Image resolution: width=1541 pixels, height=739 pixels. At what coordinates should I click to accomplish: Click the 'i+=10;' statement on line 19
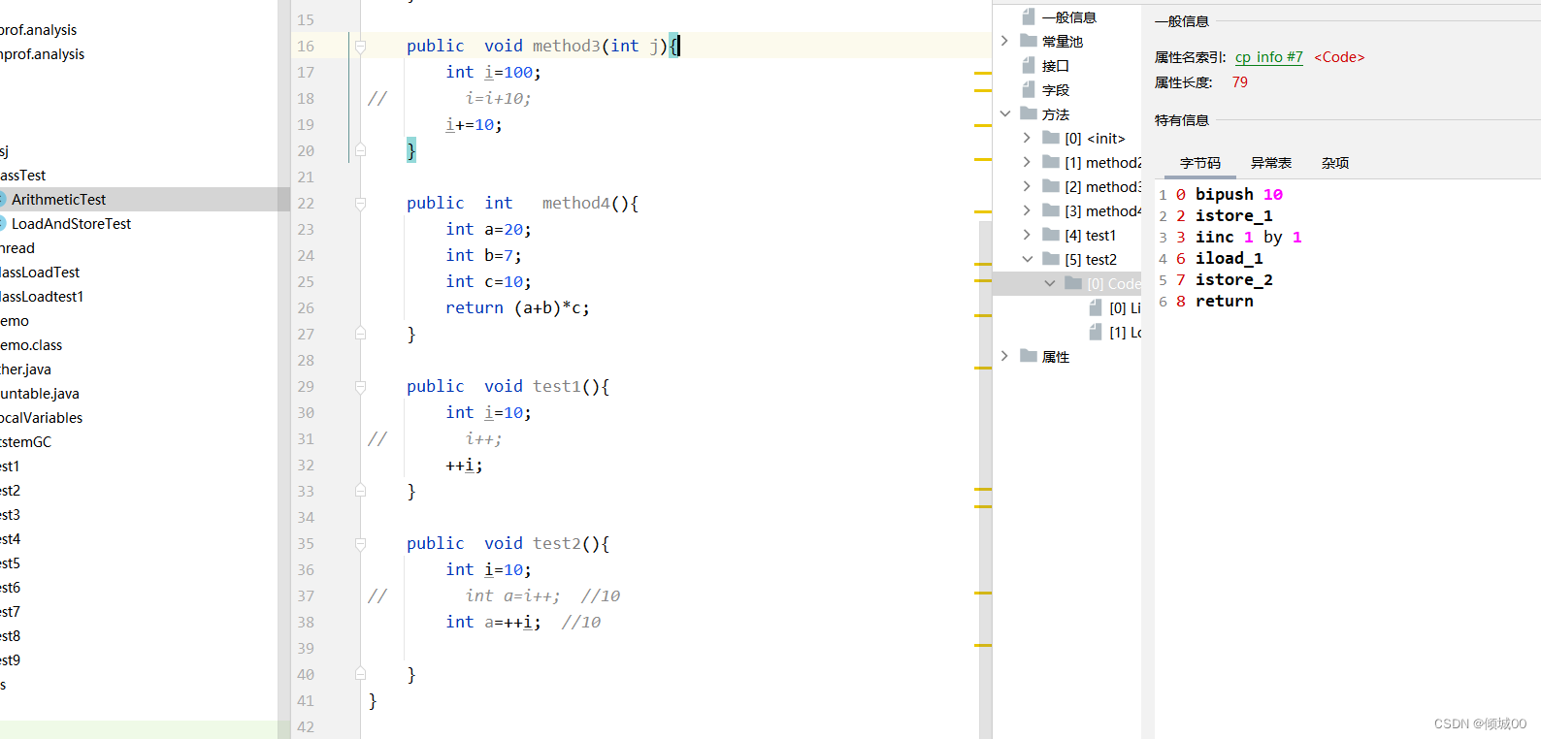(474, 124)
